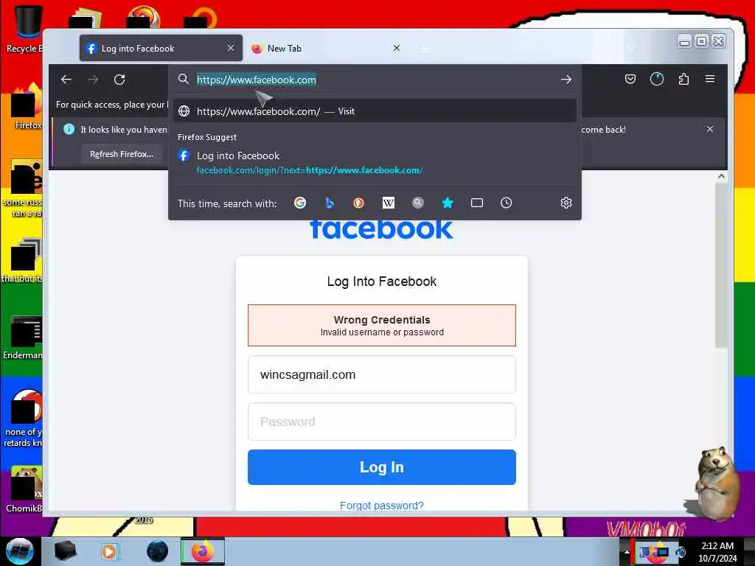Open the Enderman desktop icon

[x=24, y=337]
